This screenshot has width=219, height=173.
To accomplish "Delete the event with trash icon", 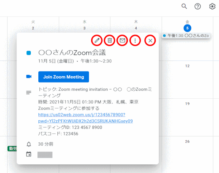I will [110, 41].
